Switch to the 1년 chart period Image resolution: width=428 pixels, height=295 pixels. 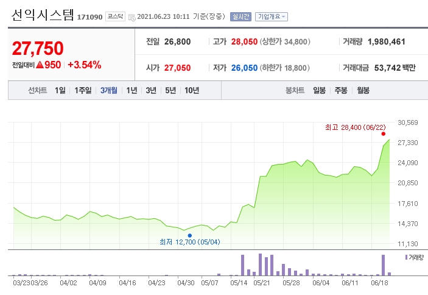(132, 90)
